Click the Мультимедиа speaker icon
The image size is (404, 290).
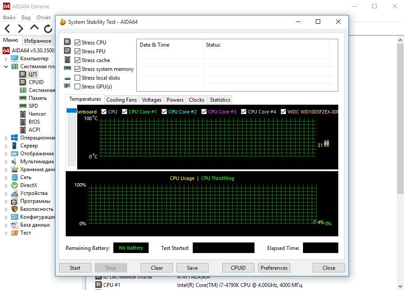[x=14, y=162]
